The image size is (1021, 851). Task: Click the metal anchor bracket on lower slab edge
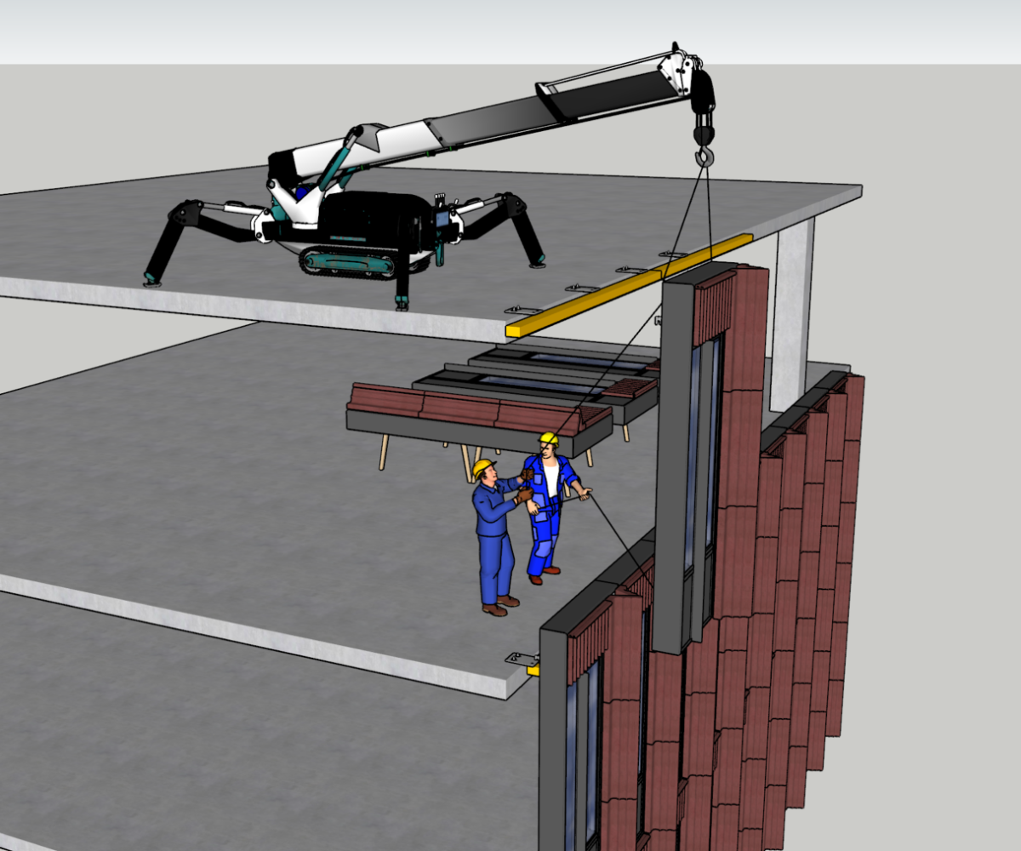pyautogui.click(x=522, y=659)
